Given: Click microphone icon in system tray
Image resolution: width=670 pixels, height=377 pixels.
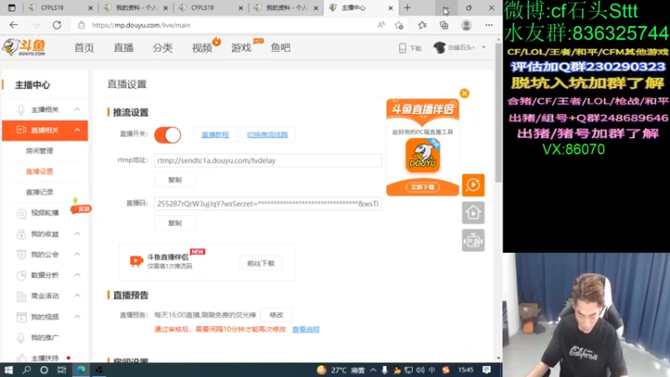Looking at the screenshot, I should [384, 370].
